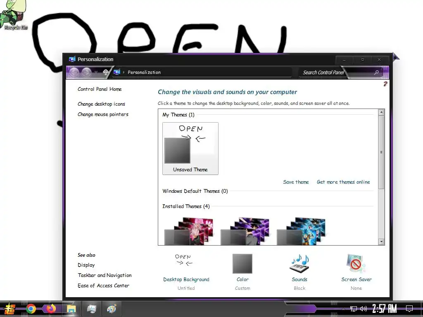This screenshot has height=317, width=423.
Task: Select the purple installed theme
Action: 245,231
